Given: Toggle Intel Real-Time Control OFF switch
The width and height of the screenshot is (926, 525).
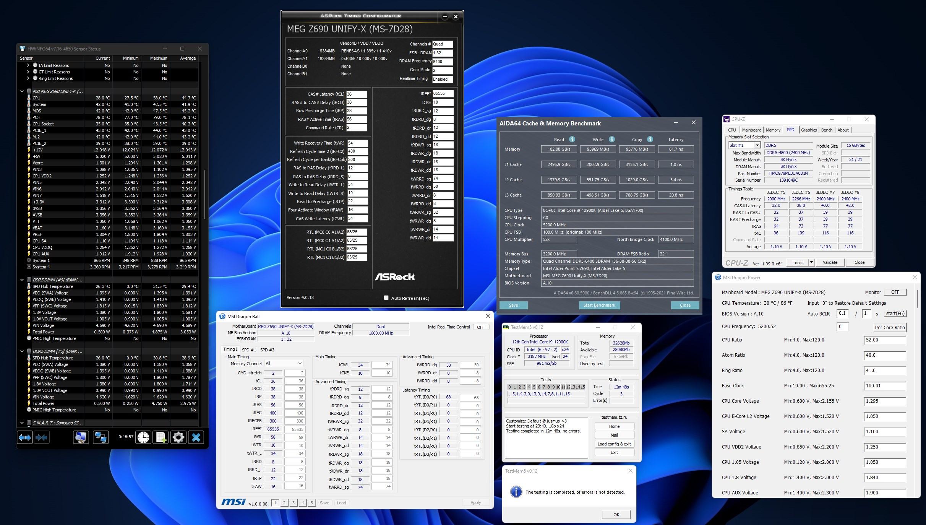Looking at the screenshot, I should click(x=481, y=327).
